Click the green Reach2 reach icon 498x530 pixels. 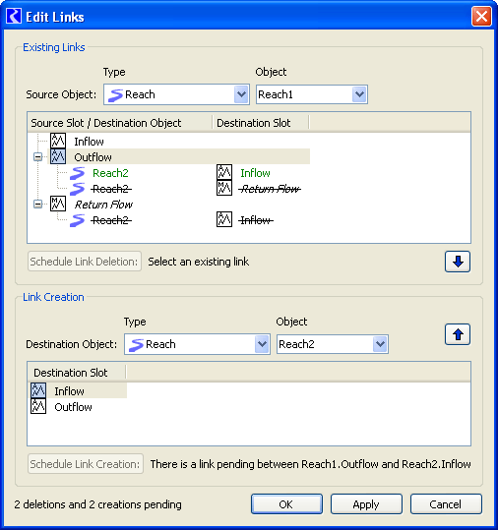78,173
